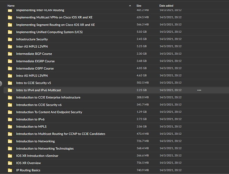The image size is (229, 174).
Task: Open Implementing Unified Computing System (UCS) folder
Action: [x=49, y=32]
